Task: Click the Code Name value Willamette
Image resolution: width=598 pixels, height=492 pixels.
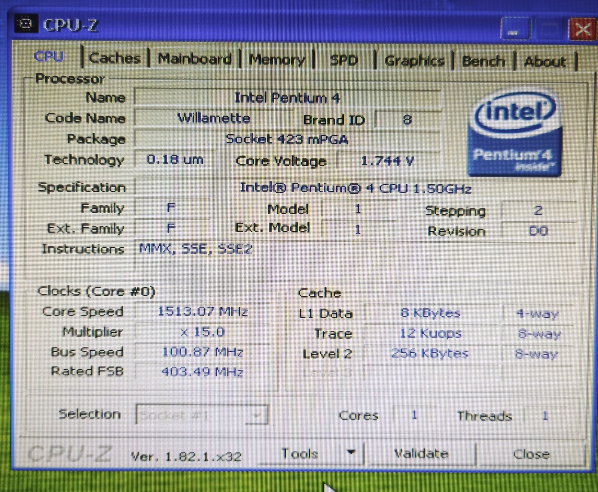Action: [x=214, y=118]
